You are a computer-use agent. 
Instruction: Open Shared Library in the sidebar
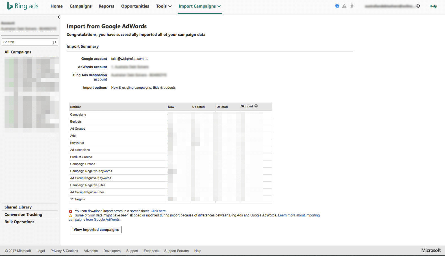(18, 207)
